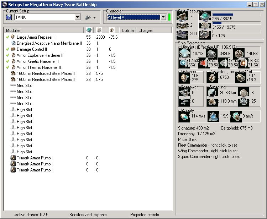Click the EM resistance icon

coord(184,62)
